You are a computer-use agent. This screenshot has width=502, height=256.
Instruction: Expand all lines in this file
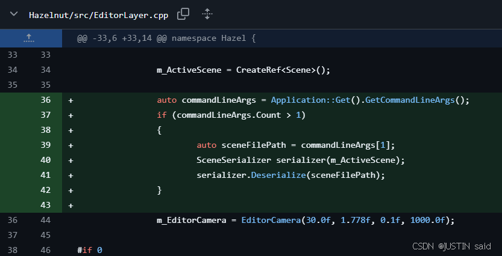207,14
